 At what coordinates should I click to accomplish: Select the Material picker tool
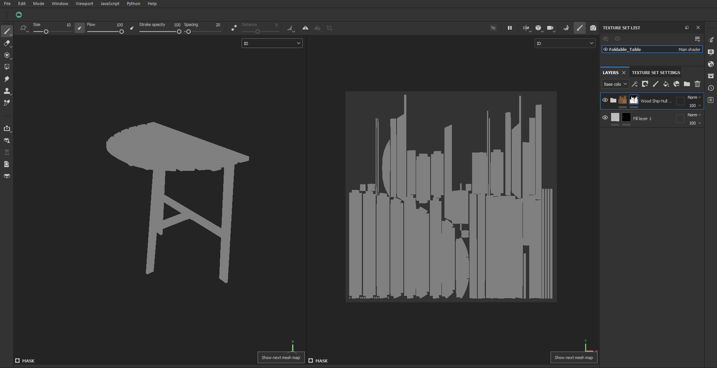pyautogui.click(x=7, y=103)
